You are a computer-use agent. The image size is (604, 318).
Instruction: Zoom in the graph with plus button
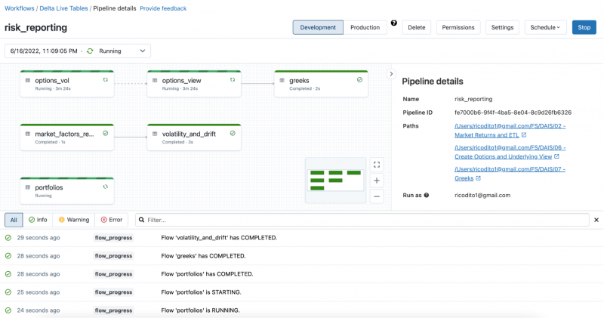coord(377,181)
